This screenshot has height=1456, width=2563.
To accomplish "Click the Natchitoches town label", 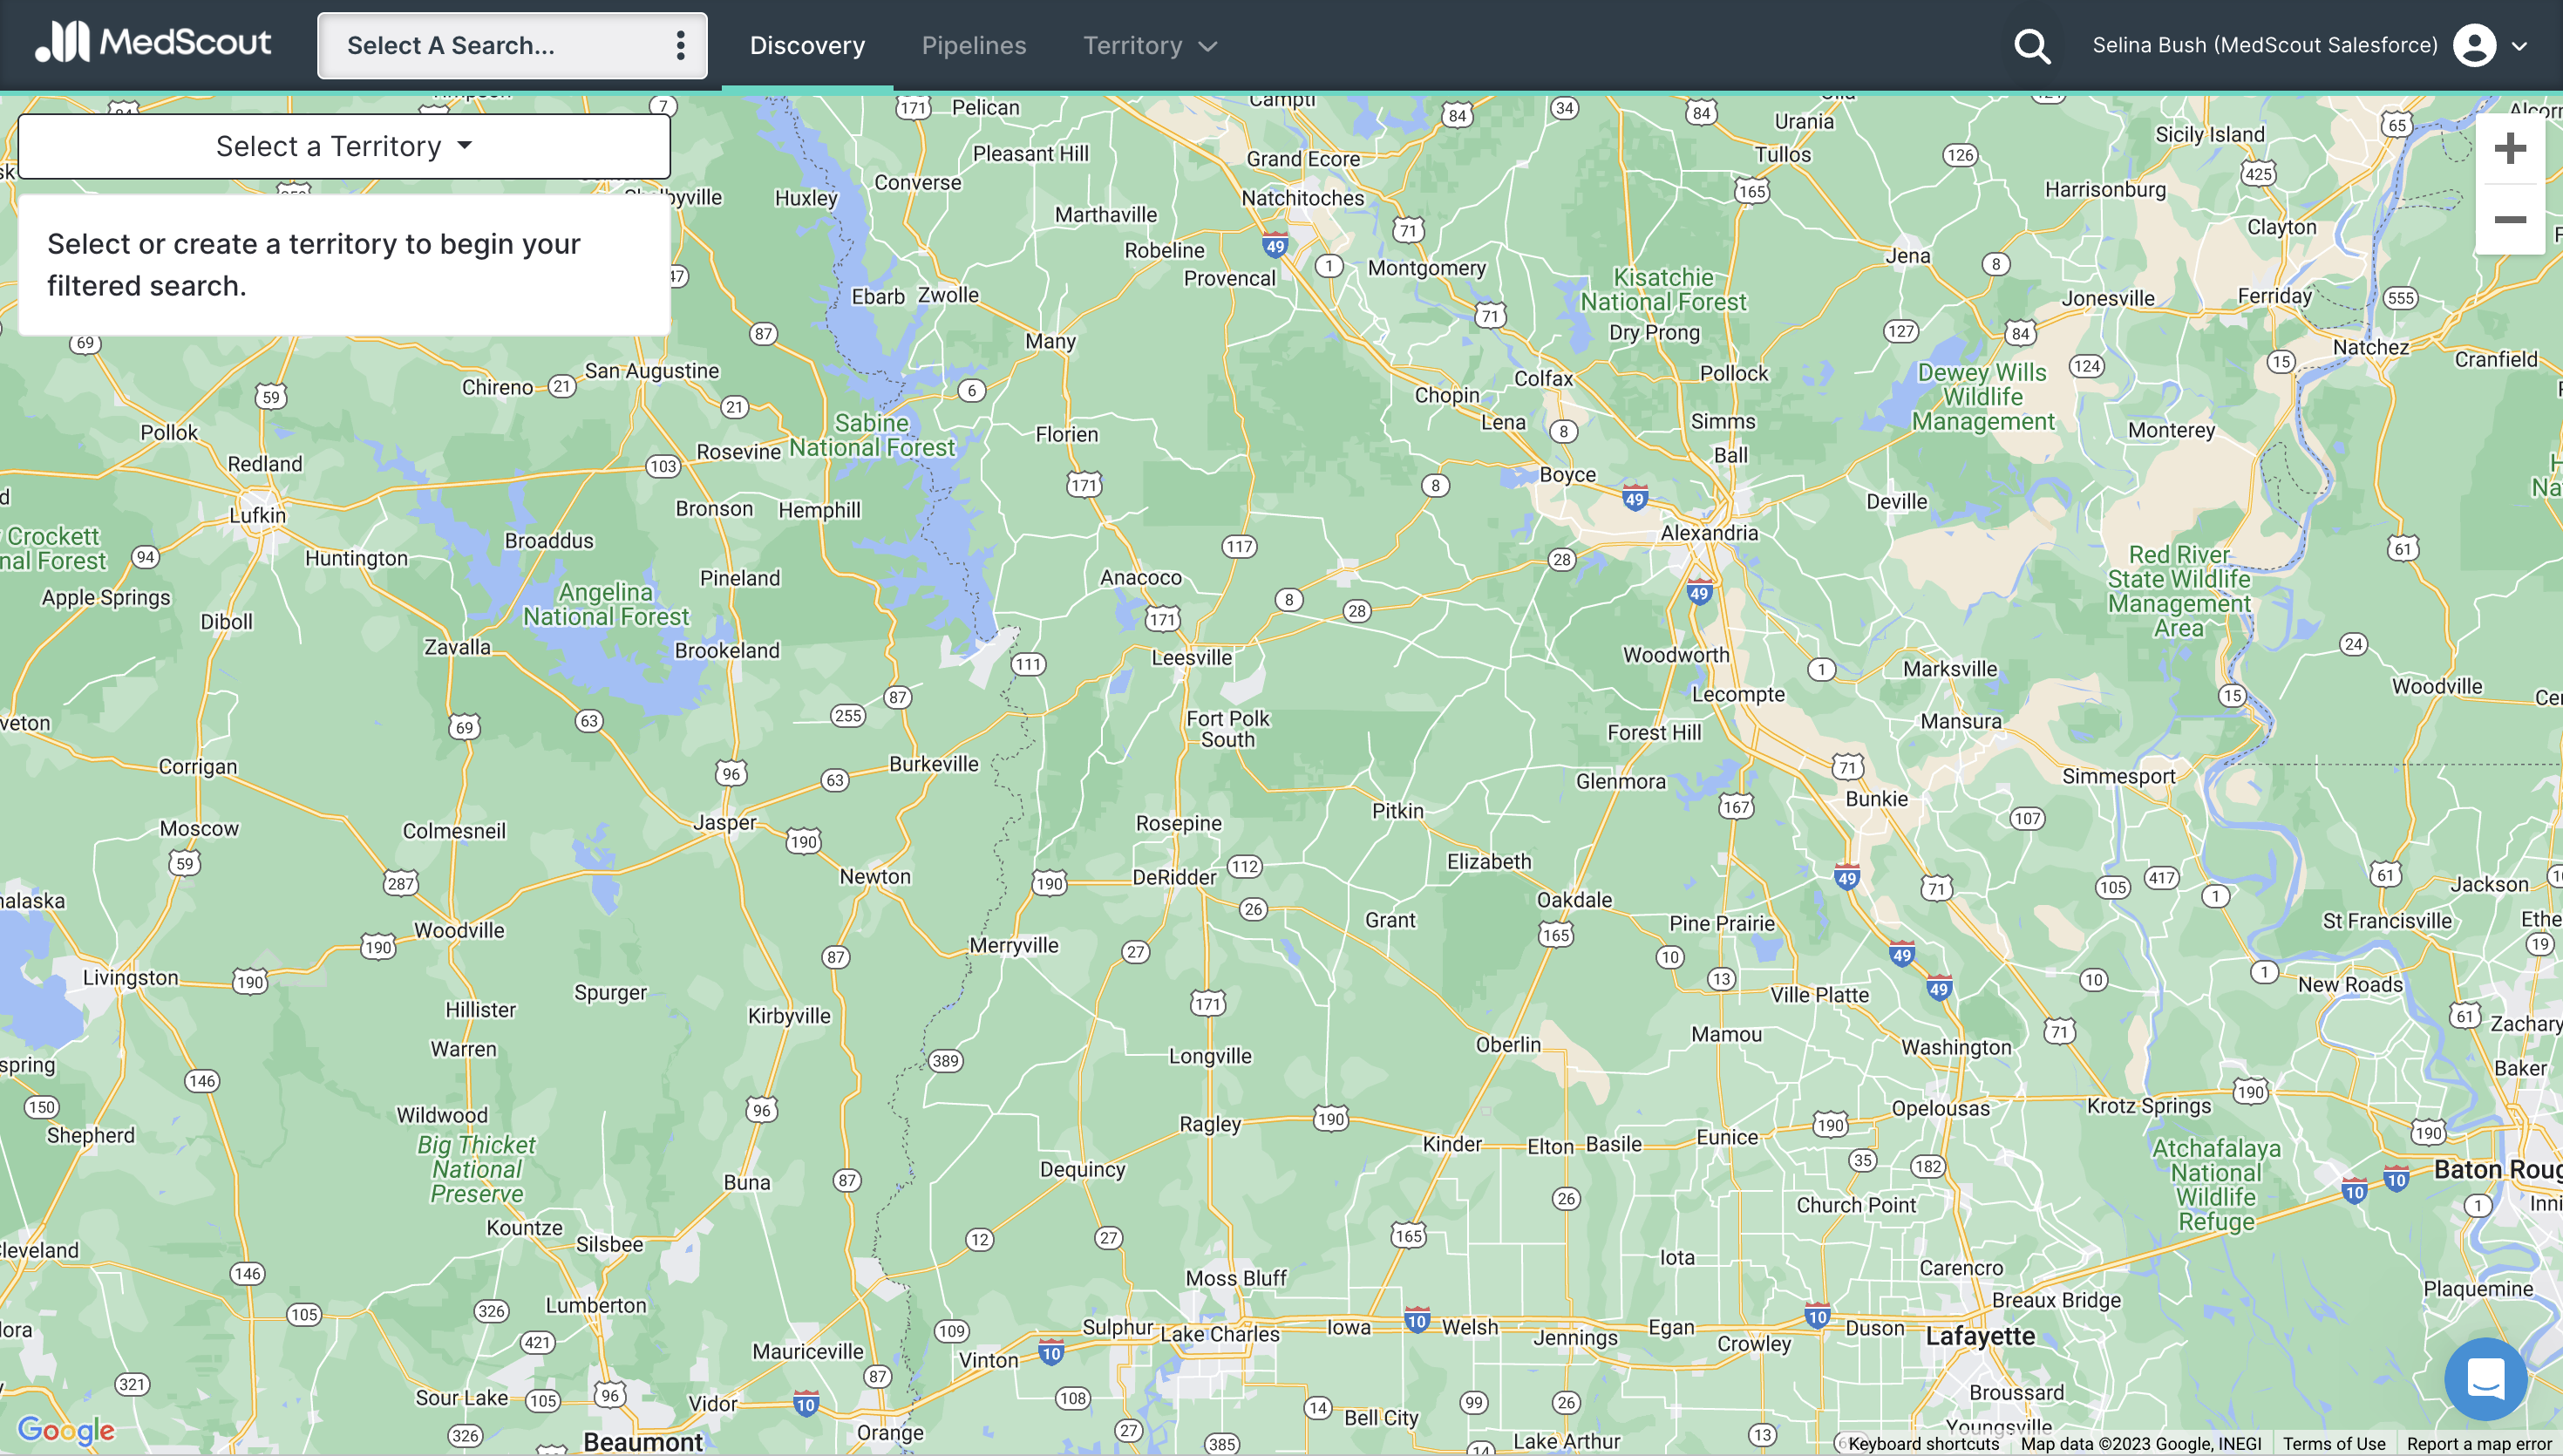I will (x=1302, y=198).
